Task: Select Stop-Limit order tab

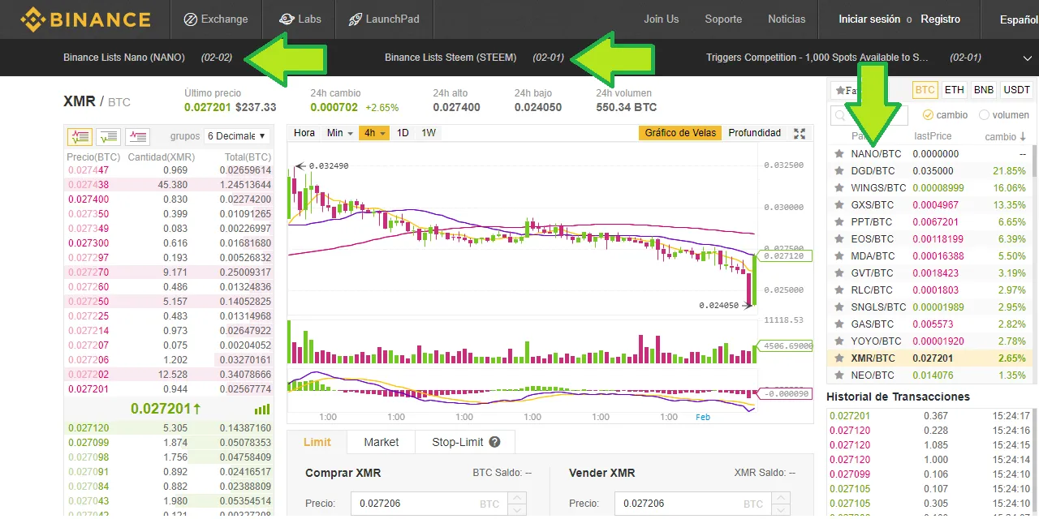Action: 465,442
